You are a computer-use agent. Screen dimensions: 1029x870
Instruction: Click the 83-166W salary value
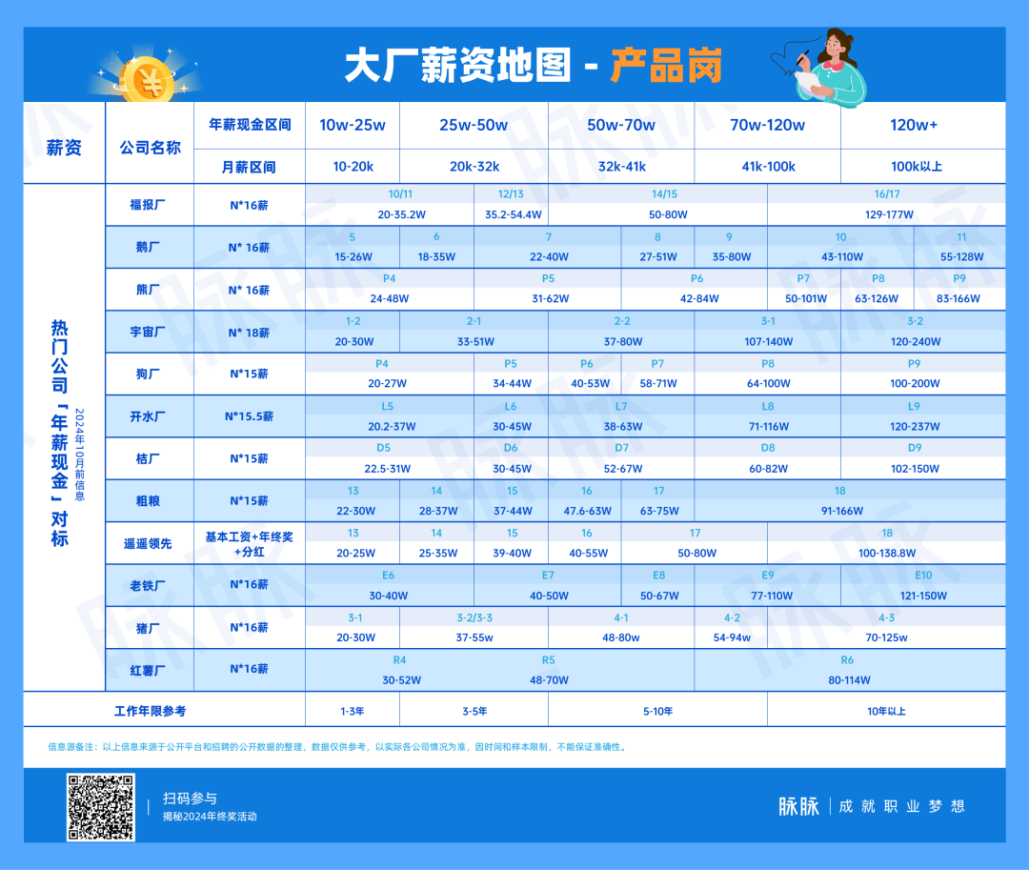pyautogui.click(x=958, y=298)
